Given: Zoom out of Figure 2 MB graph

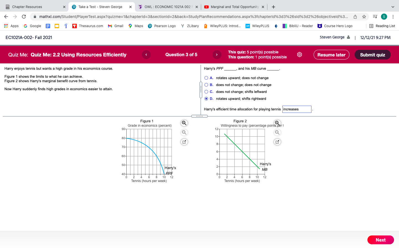Looking at the screenshot, I should coord(277,132).
